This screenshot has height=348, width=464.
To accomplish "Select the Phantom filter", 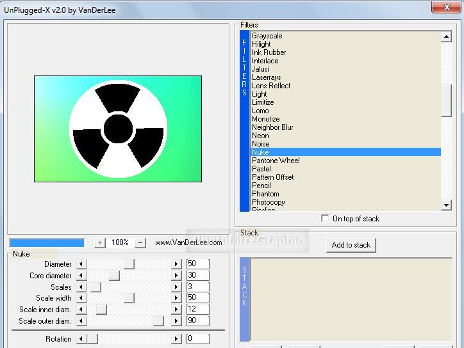I will pyautogui.click(x=345, y=193).
